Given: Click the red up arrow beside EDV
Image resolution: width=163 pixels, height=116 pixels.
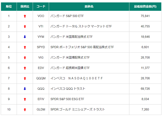Looking at the screenshot, I should click(x=25, y=68).
